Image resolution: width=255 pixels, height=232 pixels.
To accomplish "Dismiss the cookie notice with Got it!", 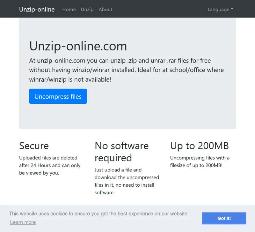I will click(x=224, y=218).
